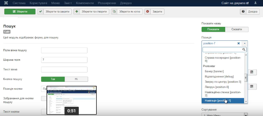The image size is (263, 116).
Task: Open the Сортування dropdown
Action: tap(225, 115)
